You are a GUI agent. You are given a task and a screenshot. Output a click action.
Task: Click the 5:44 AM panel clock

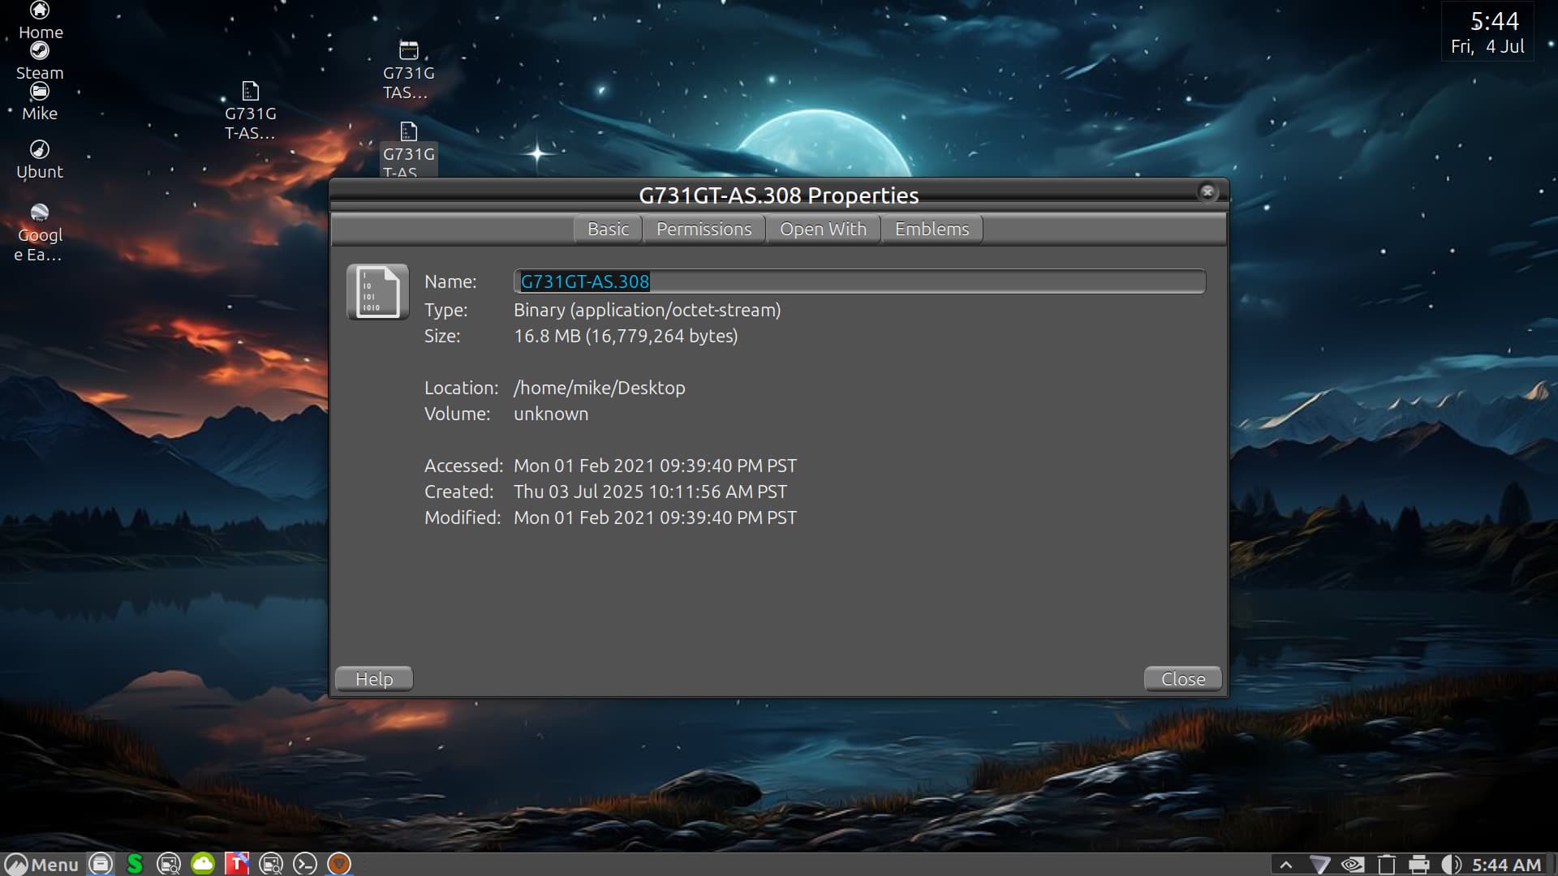tap(1507, 865)
